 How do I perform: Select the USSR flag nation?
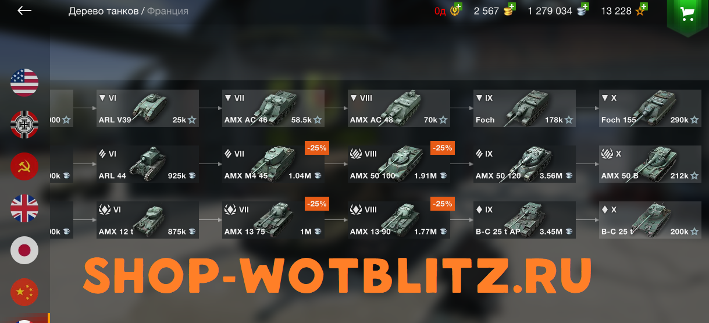pos(24,167)
